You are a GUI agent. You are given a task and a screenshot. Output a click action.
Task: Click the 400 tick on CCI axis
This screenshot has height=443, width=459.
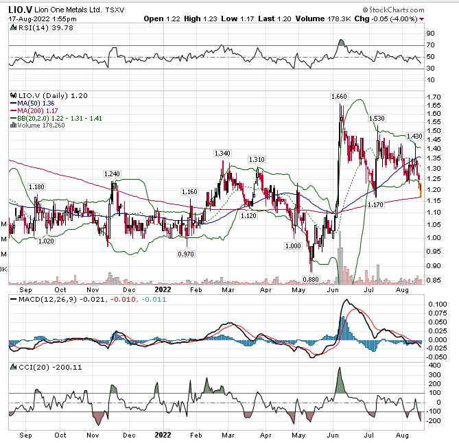434,366
